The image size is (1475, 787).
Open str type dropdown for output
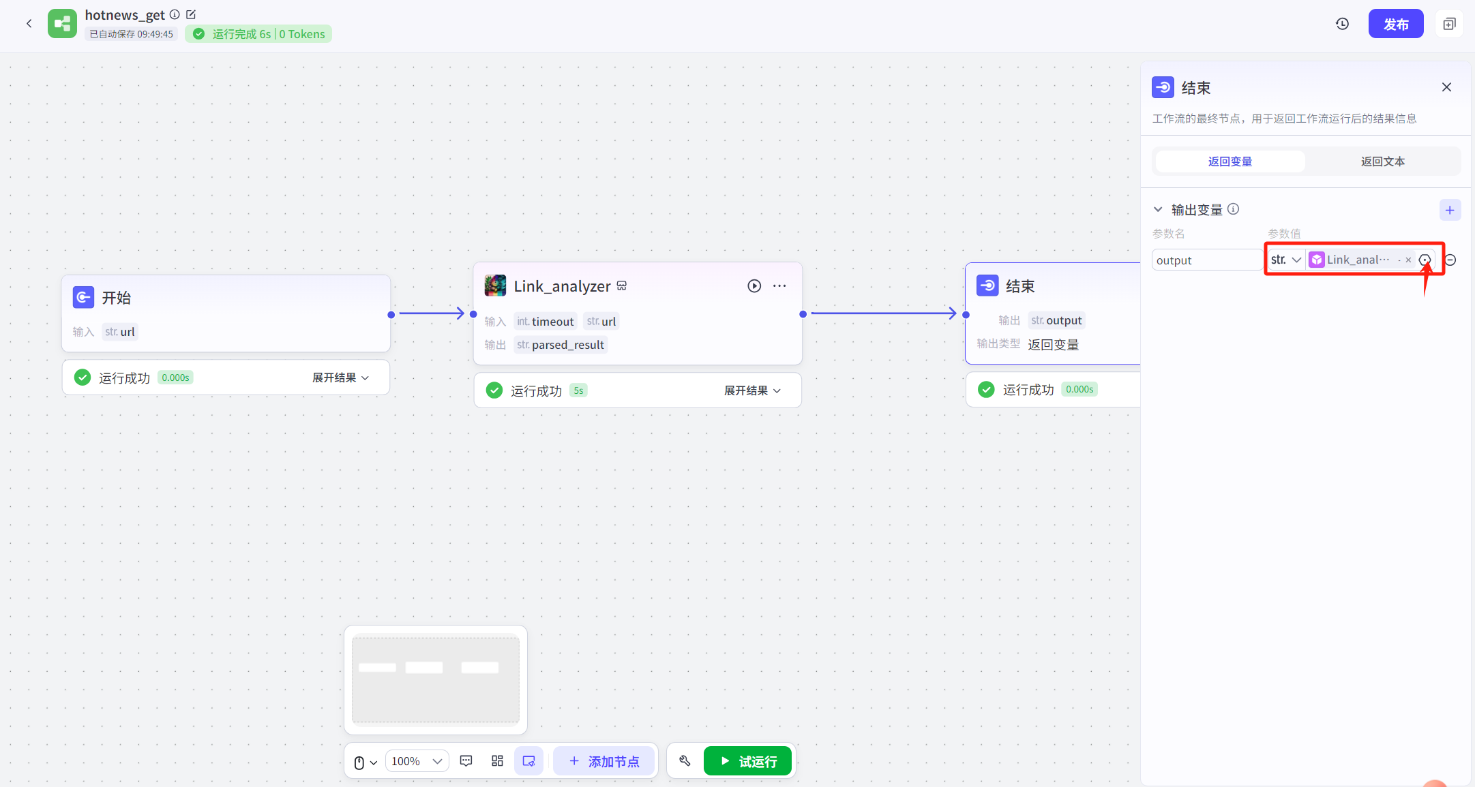pyautogui.click(x=1286, y=260)
